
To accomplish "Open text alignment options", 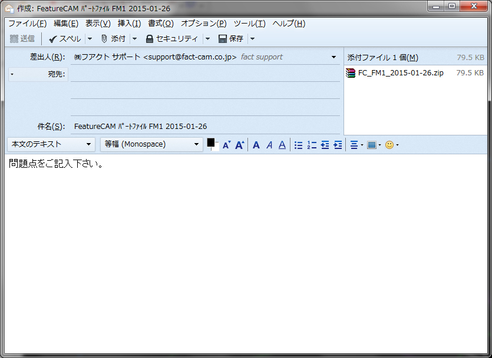I will tap(356, 145).
